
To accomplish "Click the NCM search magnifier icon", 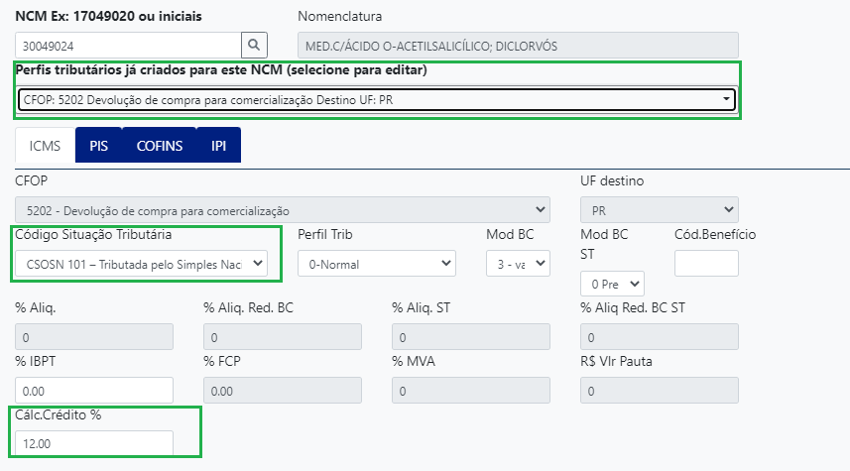I will 255,45.
